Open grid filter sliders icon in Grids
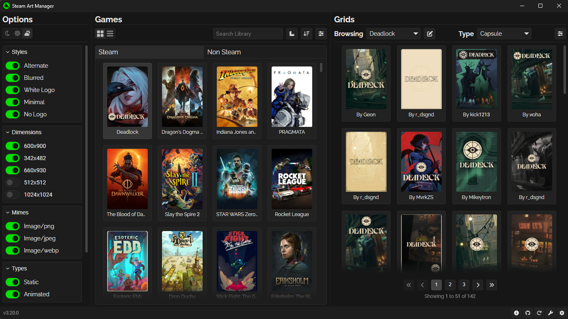This screenshot has width=568, height=319. click(x=560, y=34)
